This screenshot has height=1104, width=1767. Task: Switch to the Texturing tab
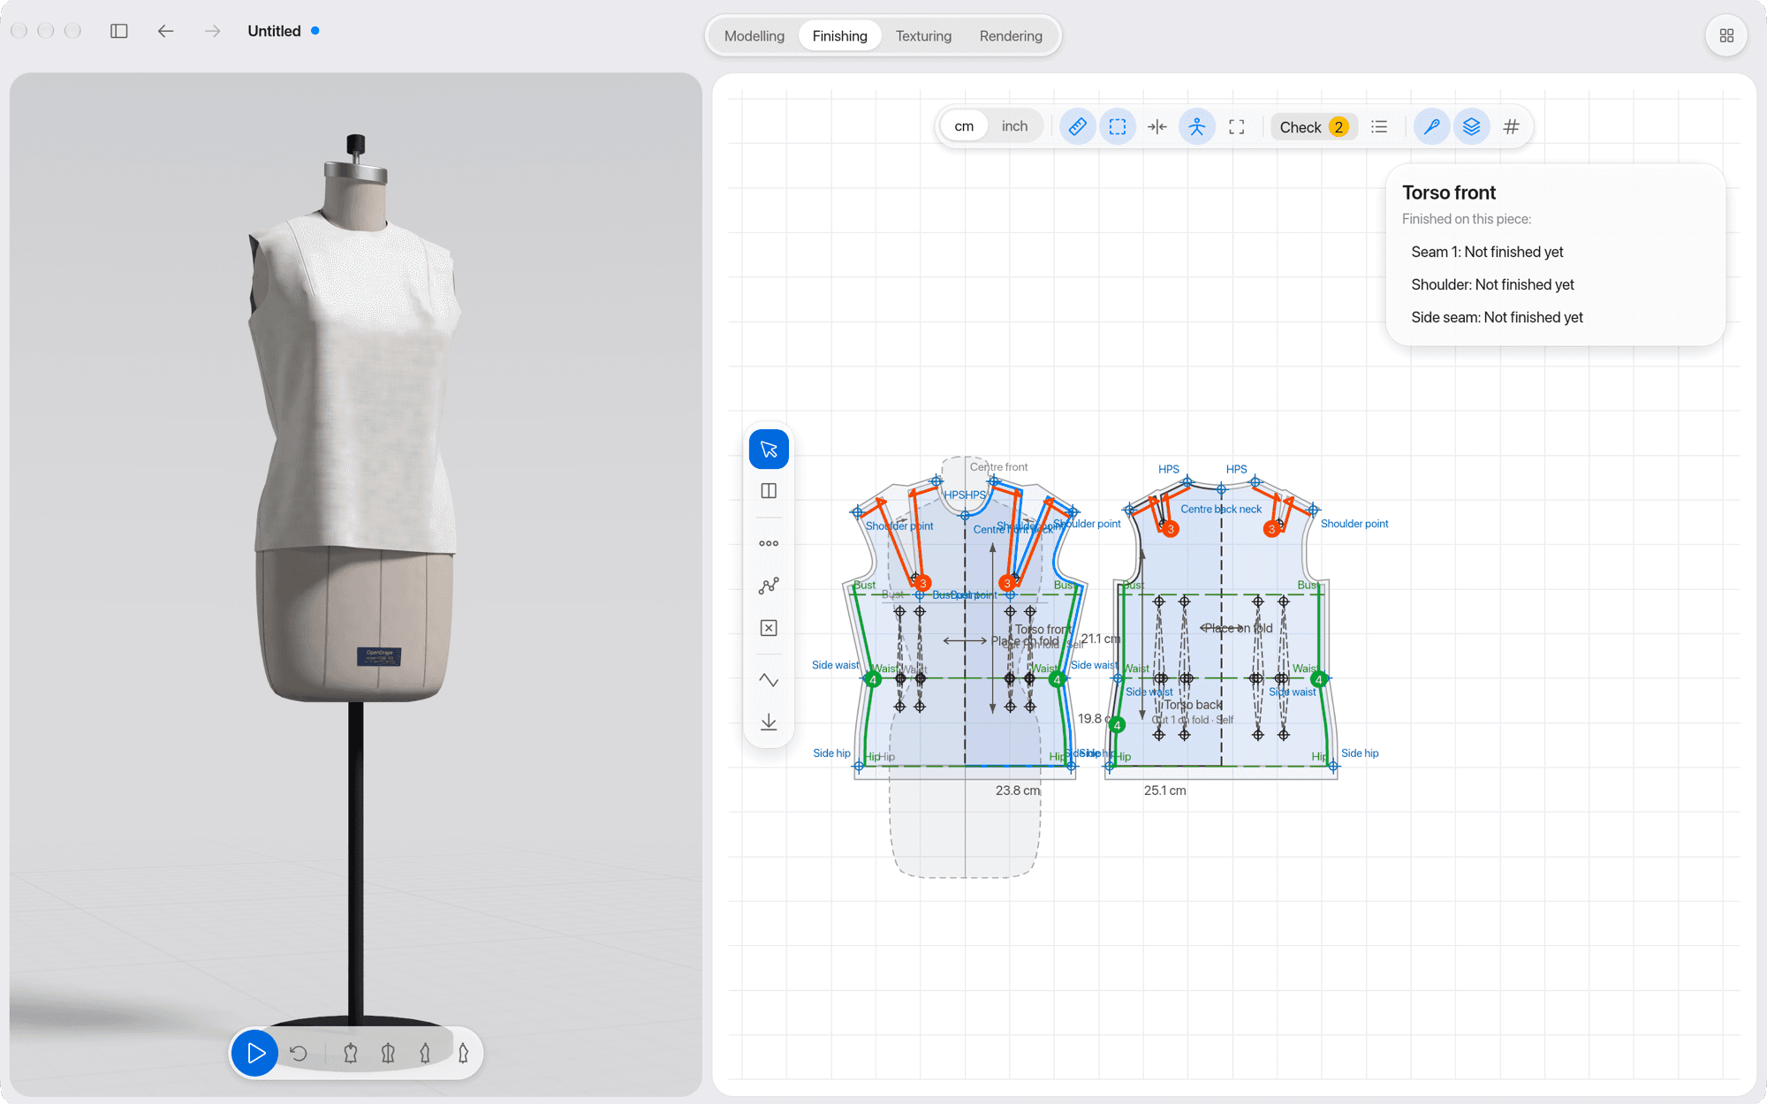923,36
